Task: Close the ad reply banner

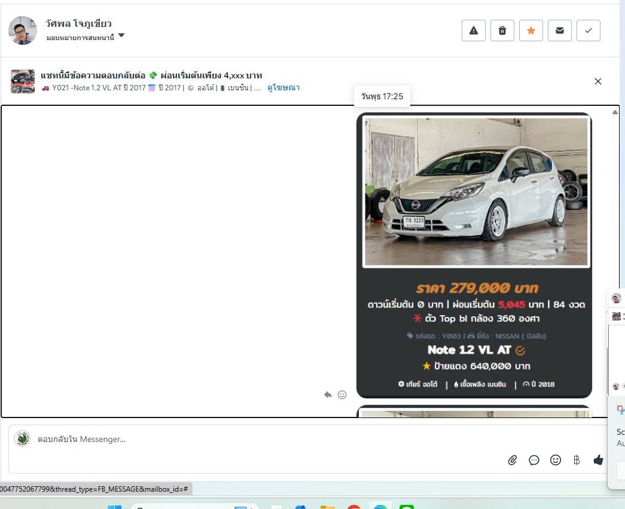Action: tap(598, 81)
